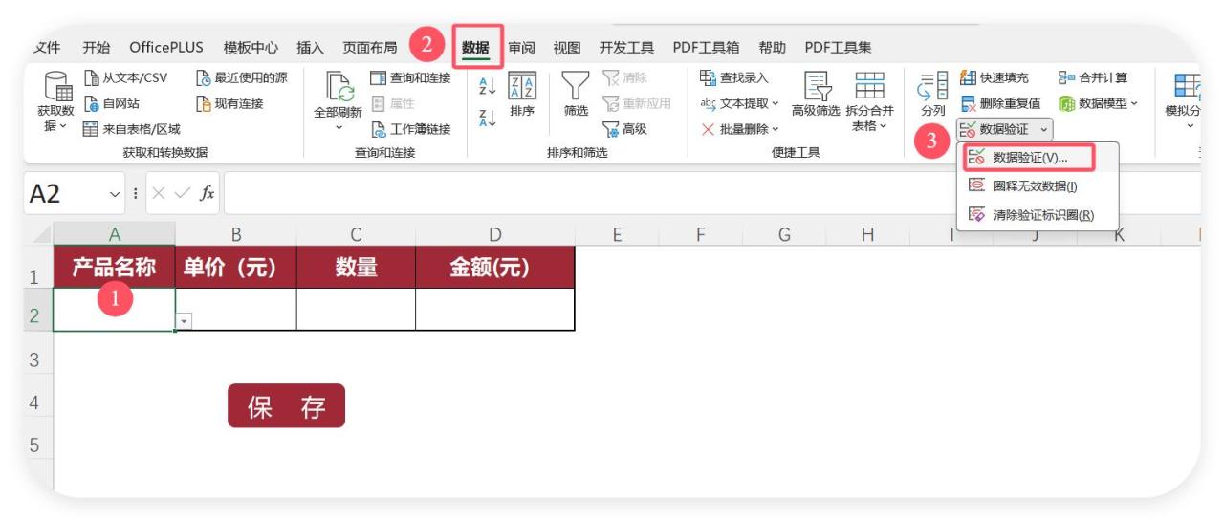Switch to the OfficePLUS tab
This screenshot has height=521, width=1224.
click(x=166, y=47)
